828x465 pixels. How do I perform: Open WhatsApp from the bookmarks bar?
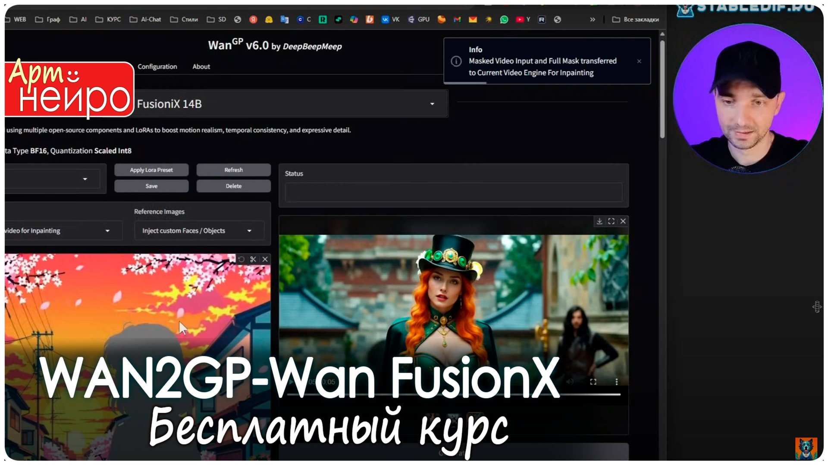tap(504, 19)
